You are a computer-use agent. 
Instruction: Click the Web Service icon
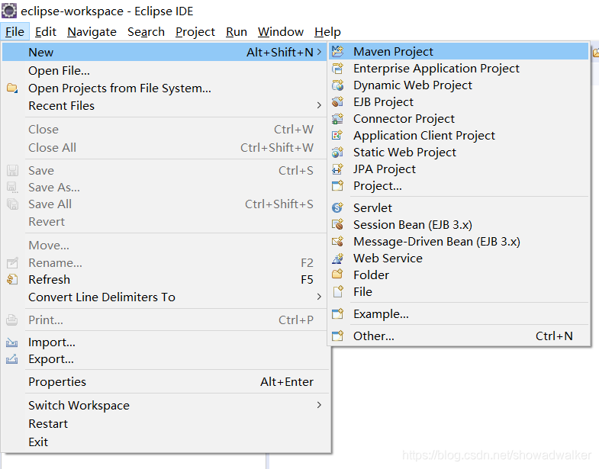[338, 259]
